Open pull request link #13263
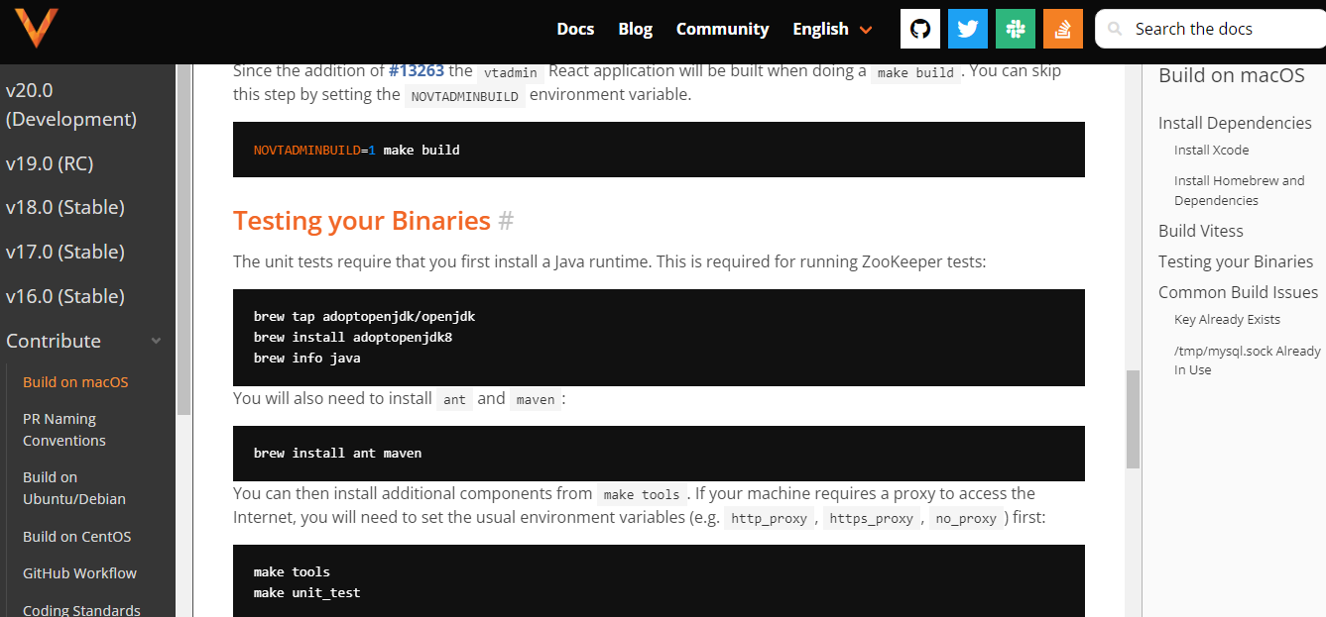Screen dimensions: 1326x617 (x=417, y=70)
